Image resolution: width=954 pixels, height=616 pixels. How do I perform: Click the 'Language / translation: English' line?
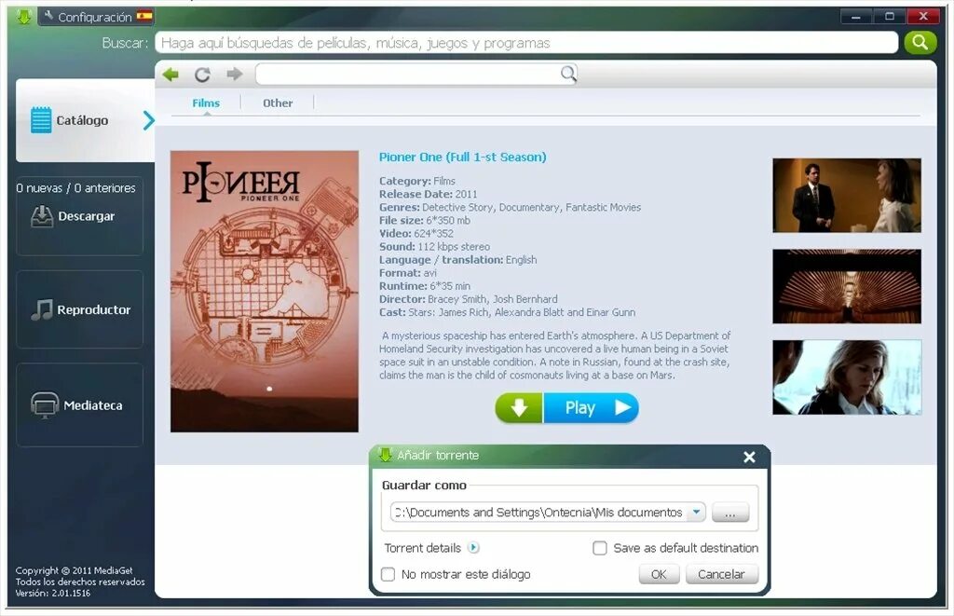tap(458, 260)
